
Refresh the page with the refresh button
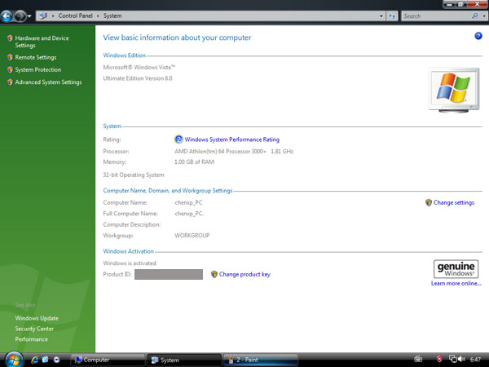(x=392, y=16)
